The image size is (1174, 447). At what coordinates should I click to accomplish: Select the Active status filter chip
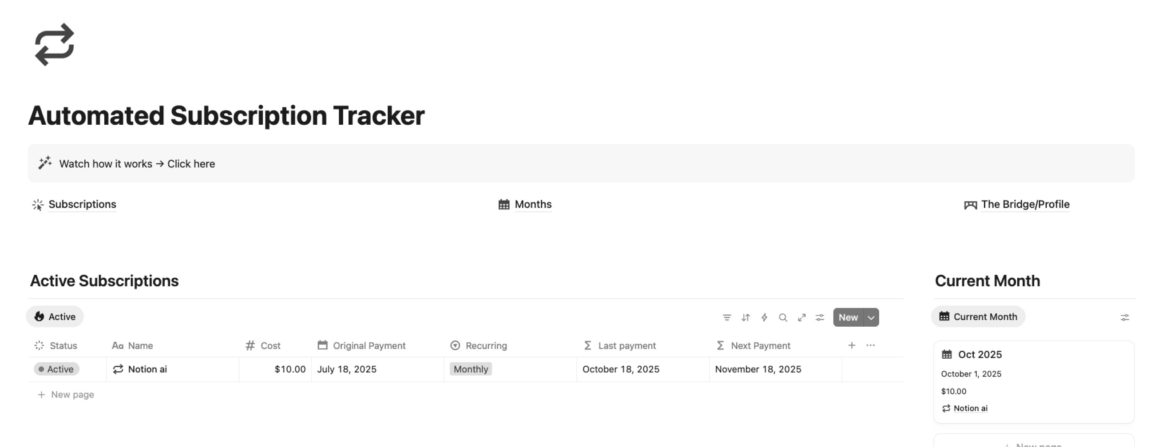55,316
